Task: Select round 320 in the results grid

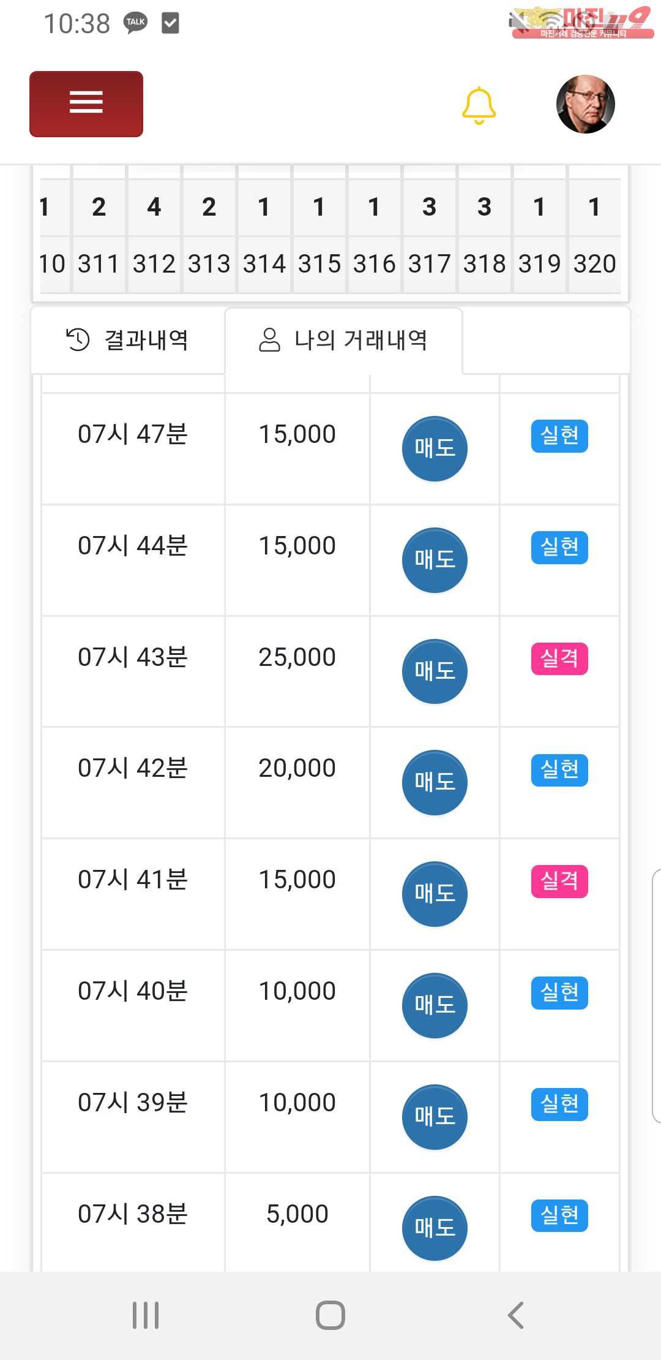Action: [594, 264]
